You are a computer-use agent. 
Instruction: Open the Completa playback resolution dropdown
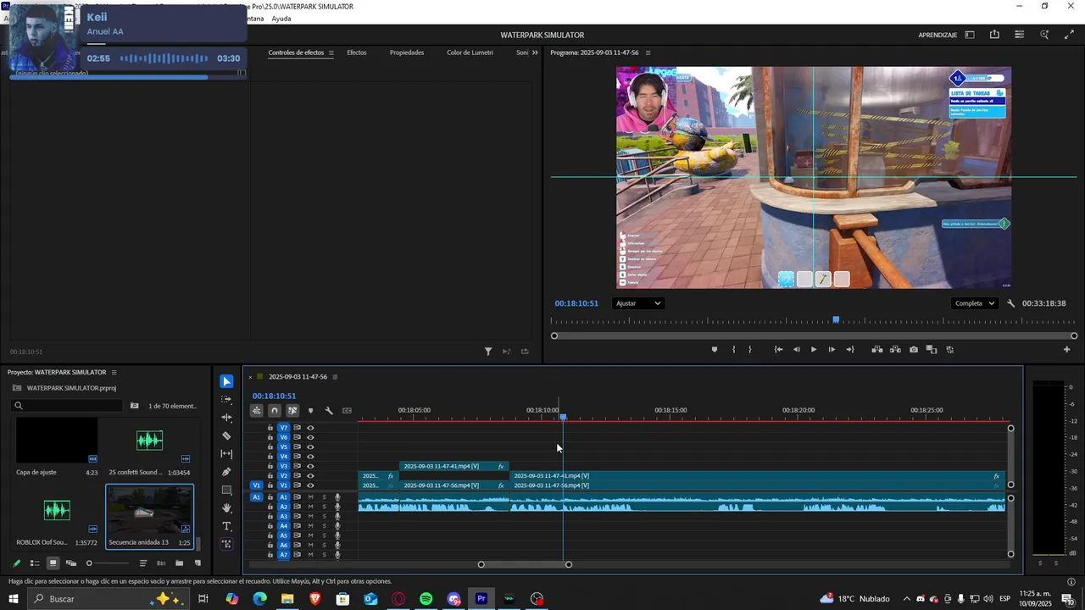[x=975, y=303]
